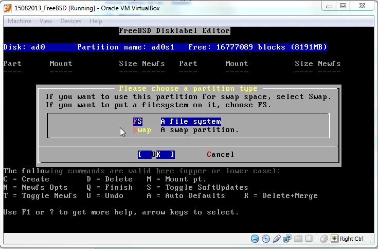Minimize the VirtualBox window
This screenshot has height=249, width=378.
[329, 6]
